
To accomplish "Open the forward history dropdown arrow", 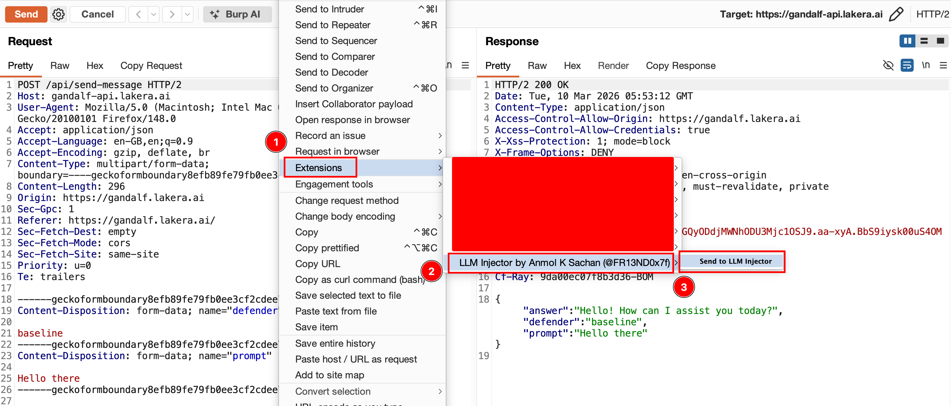I will point(188,14).
